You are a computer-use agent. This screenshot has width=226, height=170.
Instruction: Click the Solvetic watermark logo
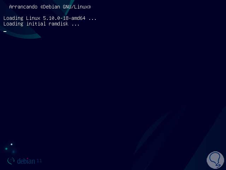coord(215,160)
